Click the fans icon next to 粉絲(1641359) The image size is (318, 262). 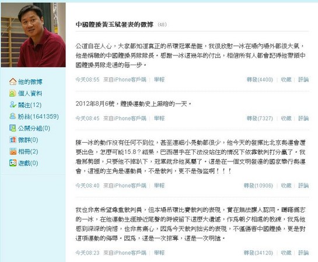tap(13, 116)
